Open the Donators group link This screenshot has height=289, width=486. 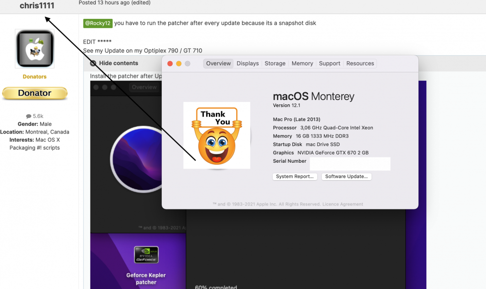click(x=35, y=77)
